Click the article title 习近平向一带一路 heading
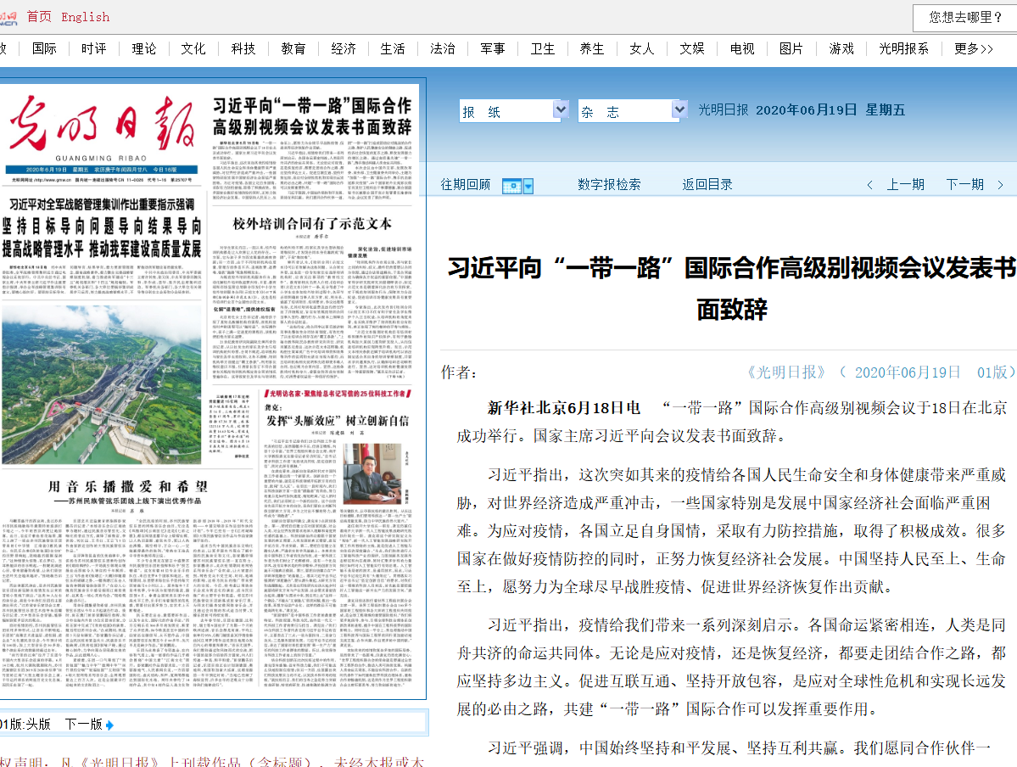 732,288
